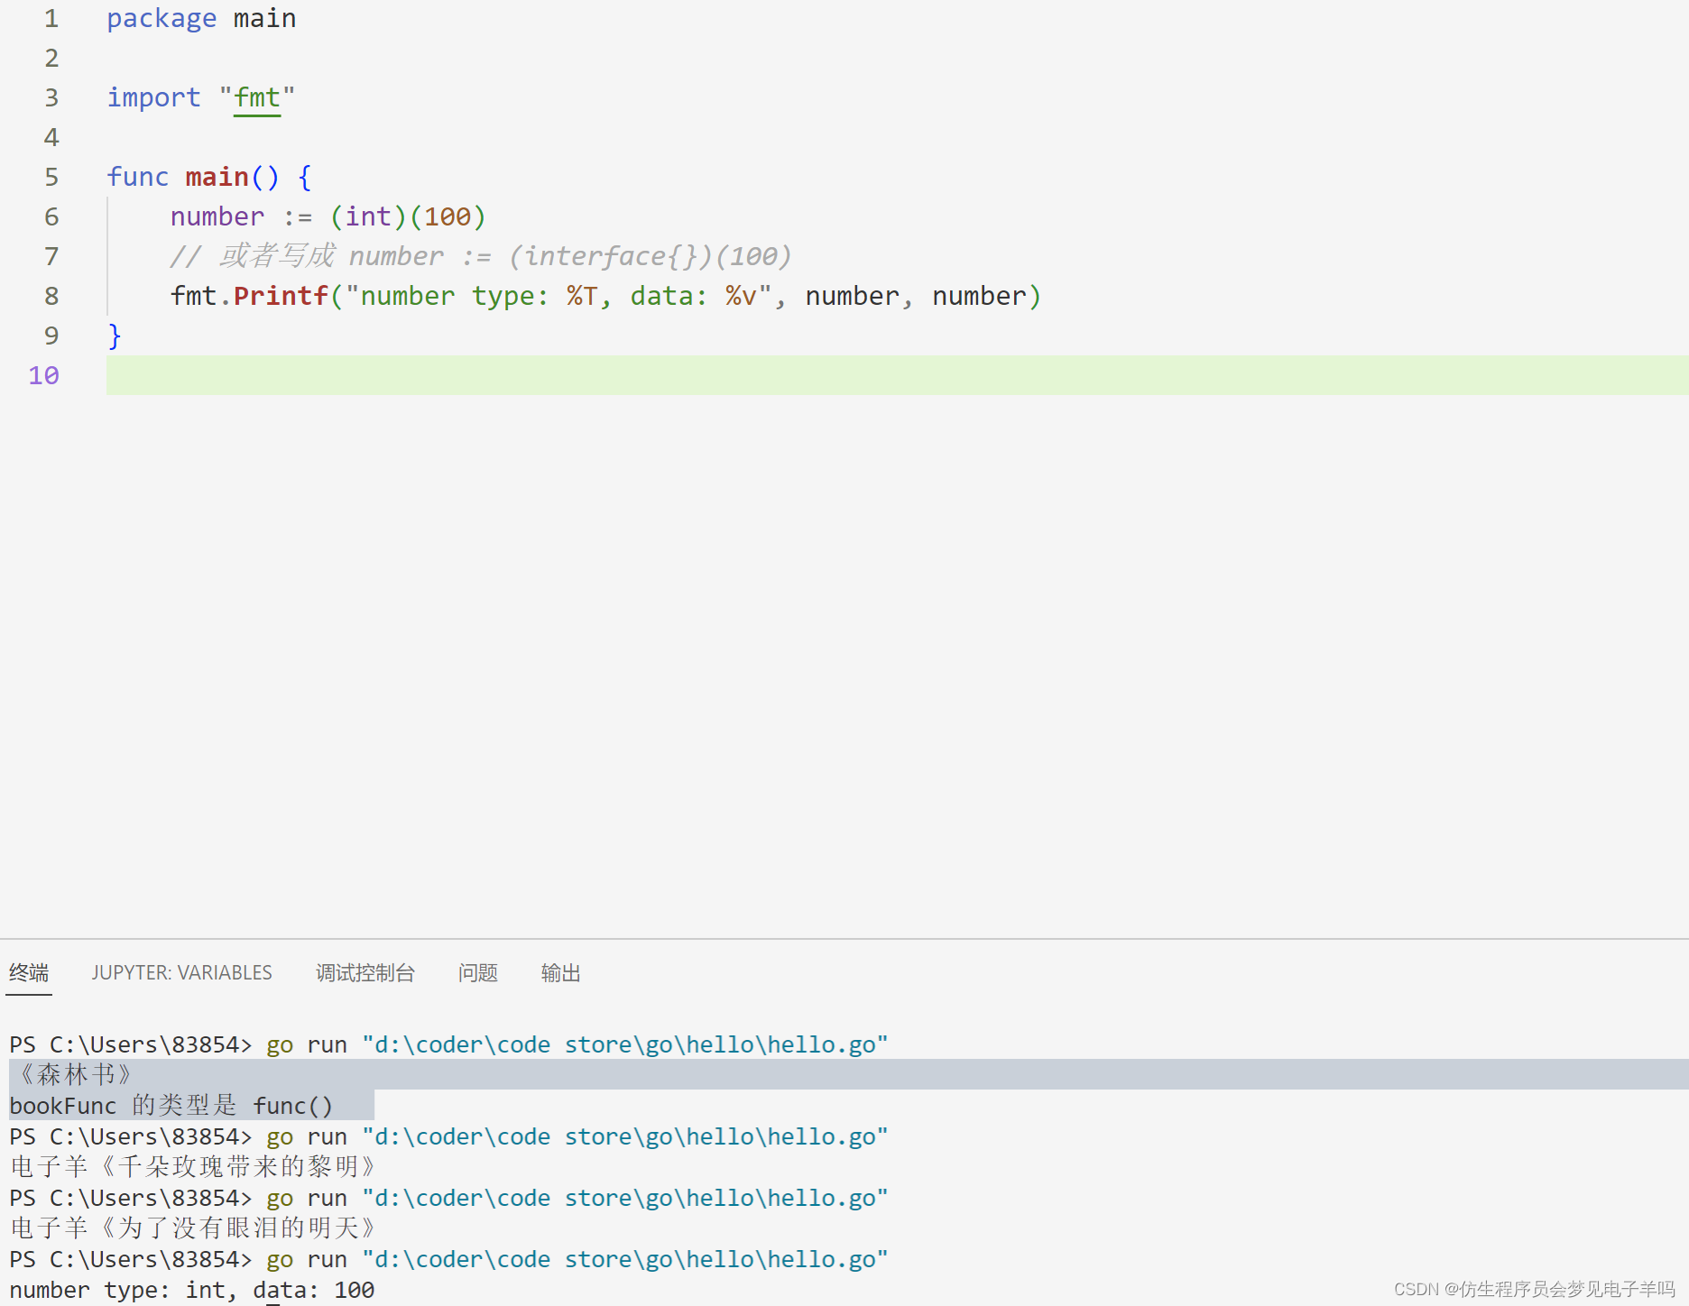Click the closing brace on line 9

coord(114,336)
